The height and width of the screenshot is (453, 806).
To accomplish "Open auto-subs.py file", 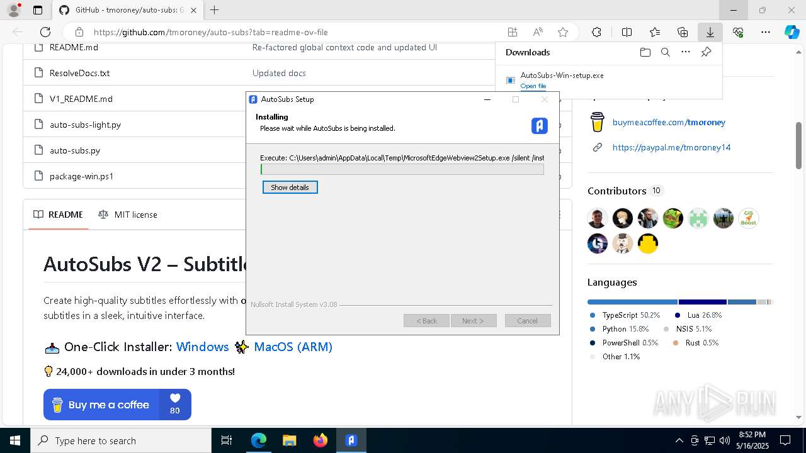I will (x=75, y=150).
